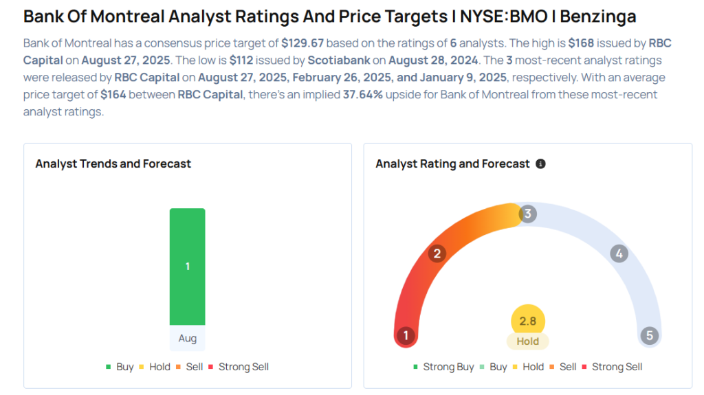704x395 pixels.
Task: Click gauge marker number 3
Action: point(527,214)
